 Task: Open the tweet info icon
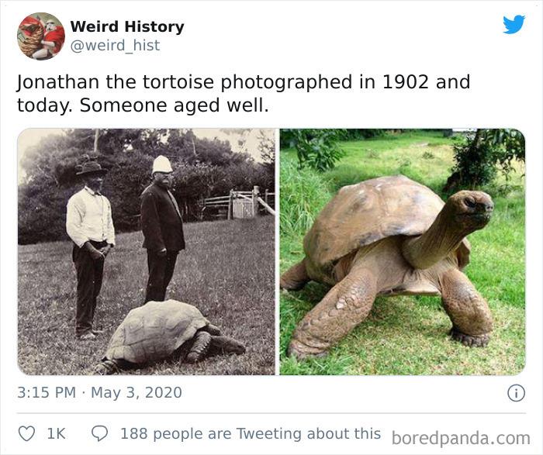515,393
